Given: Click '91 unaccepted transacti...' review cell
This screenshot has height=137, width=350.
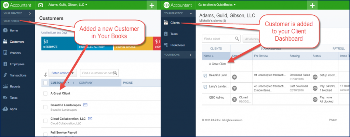Looking at the screenshot, I should [270, 75].
